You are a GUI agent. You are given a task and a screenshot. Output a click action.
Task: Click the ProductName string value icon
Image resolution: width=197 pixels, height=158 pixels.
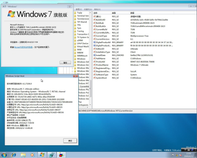pyautogui.click(x=95, y=65)
